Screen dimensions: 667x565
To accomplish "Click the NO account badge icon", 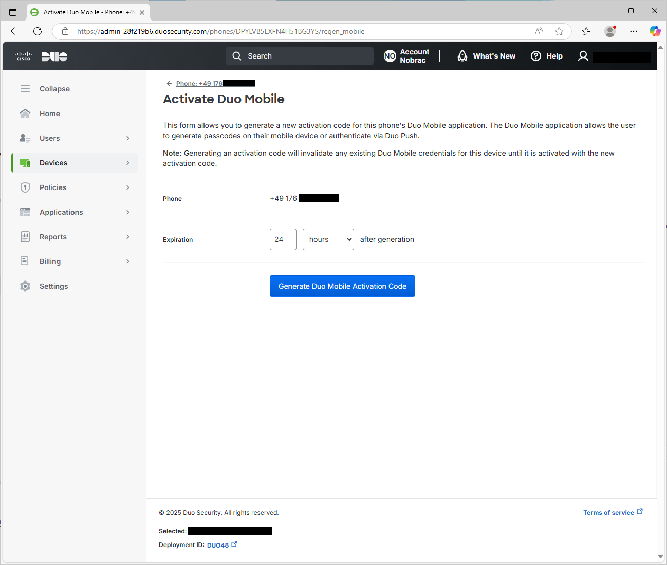I will pos(390,56).
